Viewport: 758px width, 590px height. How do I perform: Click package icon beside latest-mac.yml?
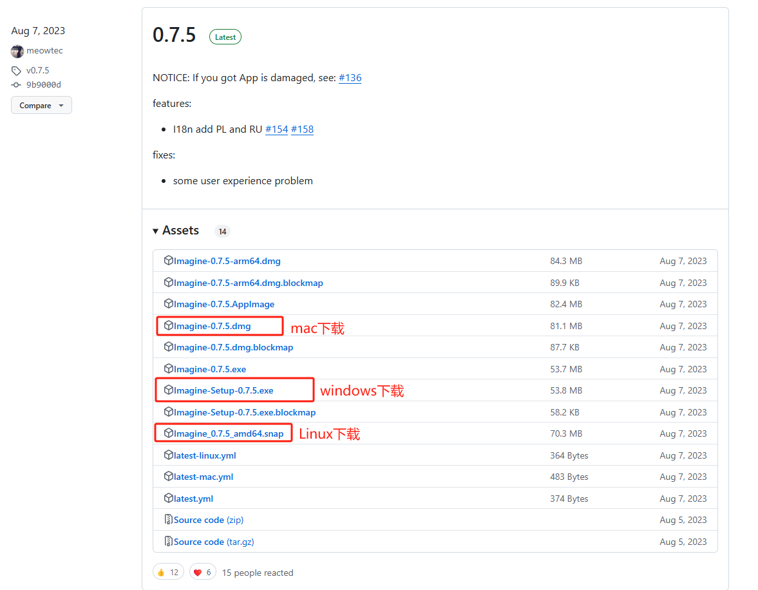point(168,477)
